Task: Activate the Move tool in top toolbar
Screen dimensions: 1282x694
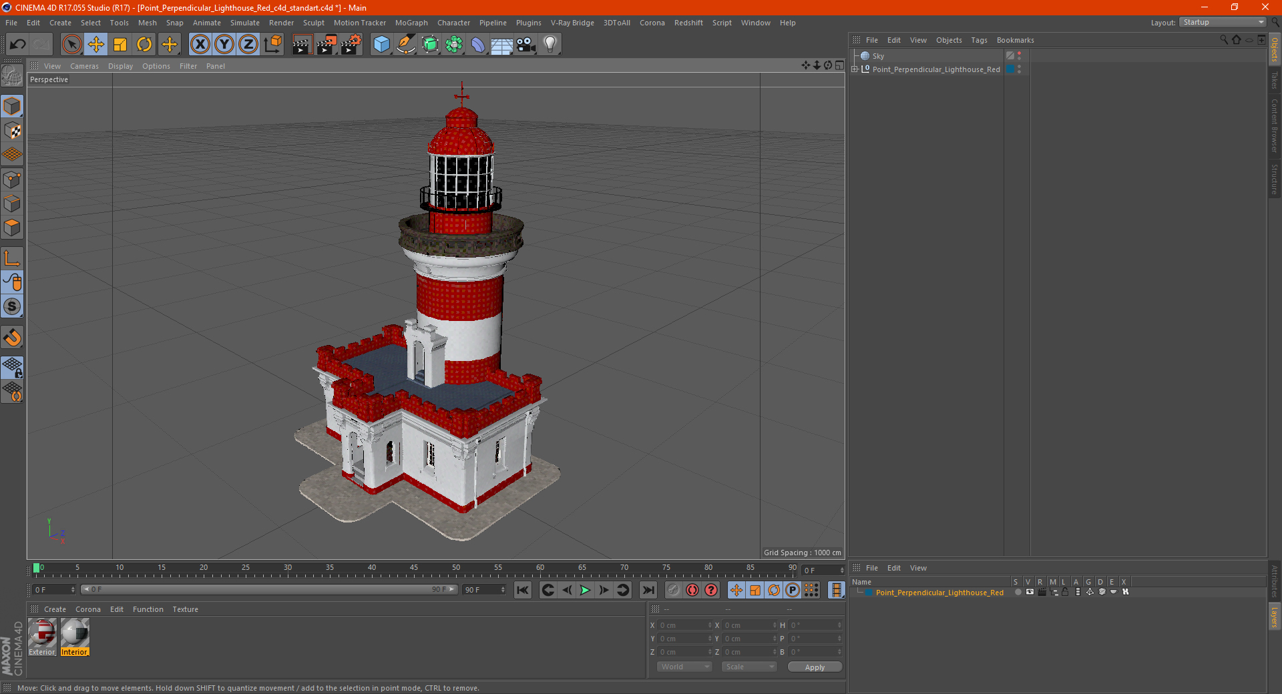Action: [96, 45]
